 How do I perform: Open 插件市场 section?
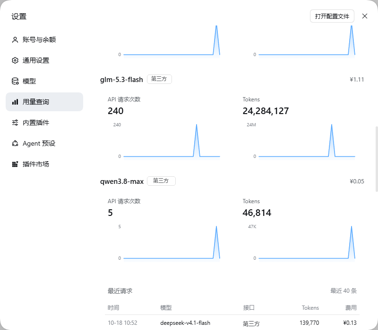pyautogui.click(x=44, y=164)
